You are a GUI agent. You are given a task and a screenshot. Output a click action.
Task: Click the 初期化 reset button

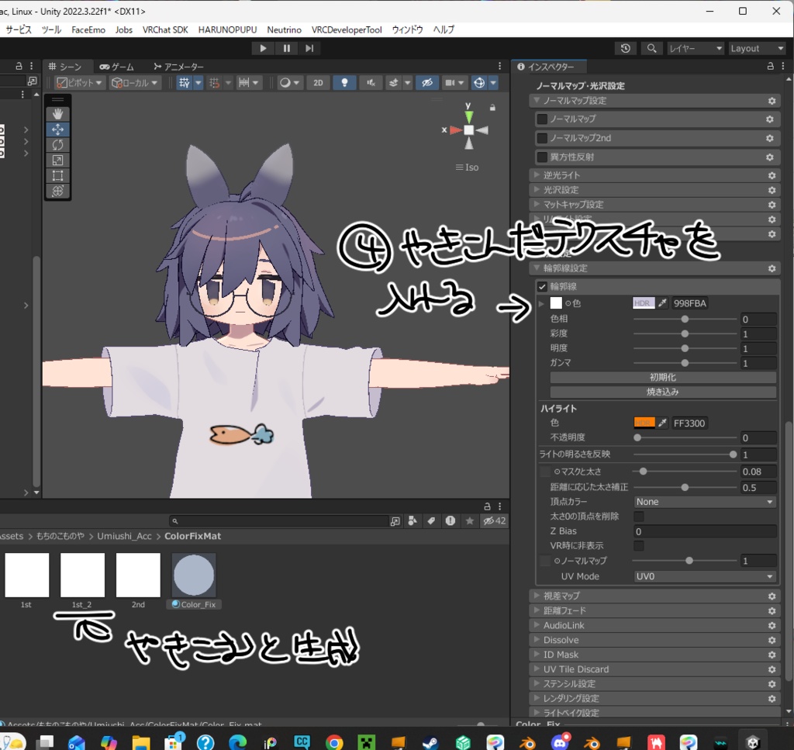click(663, 377)
